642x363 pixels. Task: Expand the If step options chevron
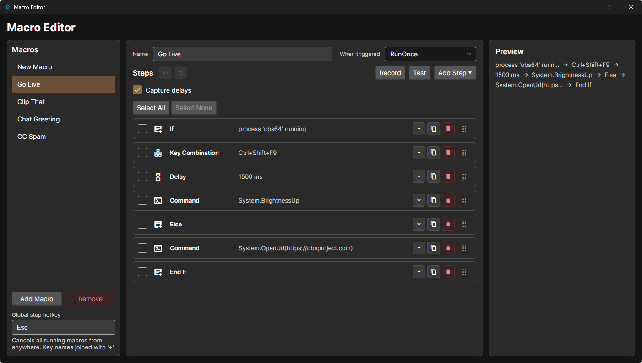click(419, 129)
